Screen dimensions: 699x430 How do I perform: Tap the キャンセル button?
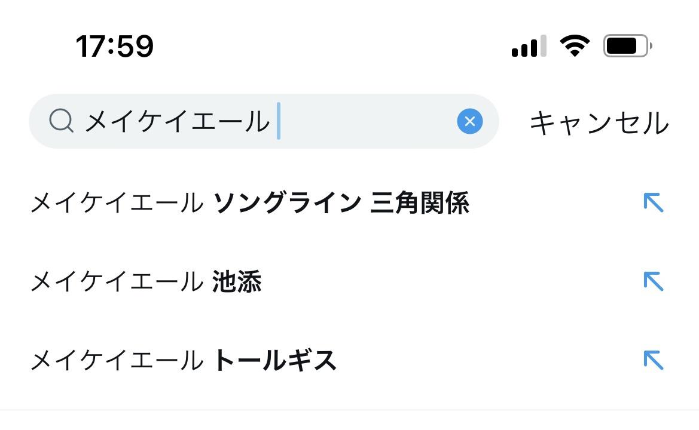coord(599,122)
